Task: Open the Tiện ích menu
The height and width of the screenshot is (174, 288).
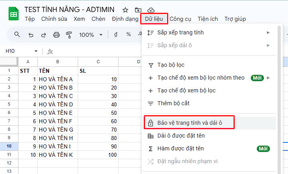Action: coord(208,19)
